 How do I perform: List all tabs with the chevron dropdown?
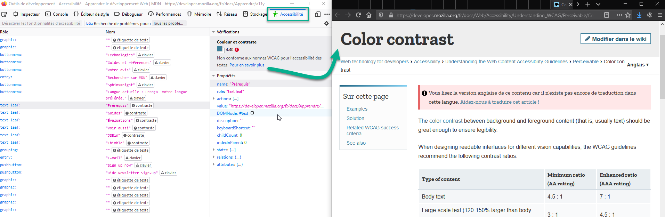[598, 4]
